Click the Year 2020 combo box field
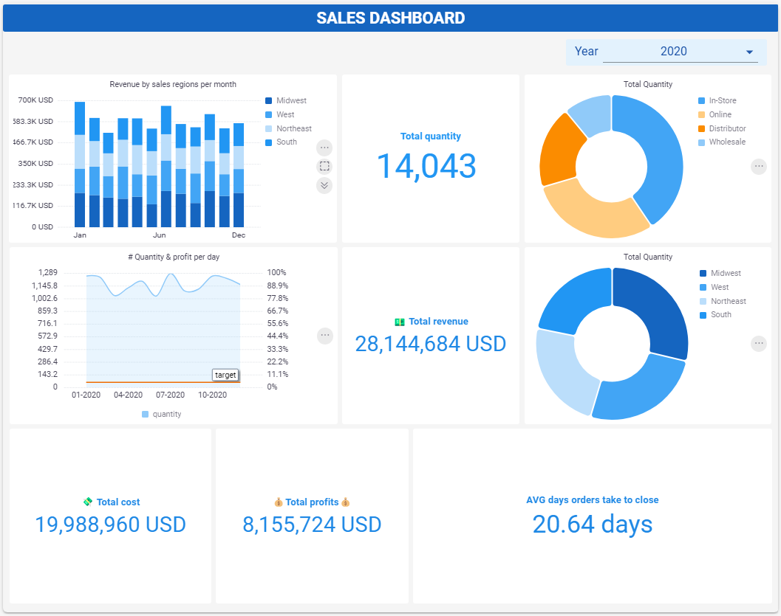The height and width of the screenshot is (616, 781). 672,52
